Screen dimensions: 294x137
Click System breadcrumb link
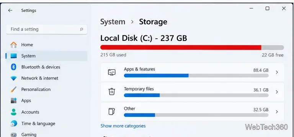click(113, 22)
